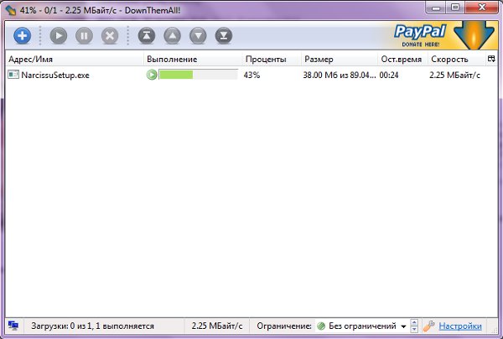The height and width of the screenshot is (339, 503).
Task: Pause the selected download
Action: (x=84, y=36)
